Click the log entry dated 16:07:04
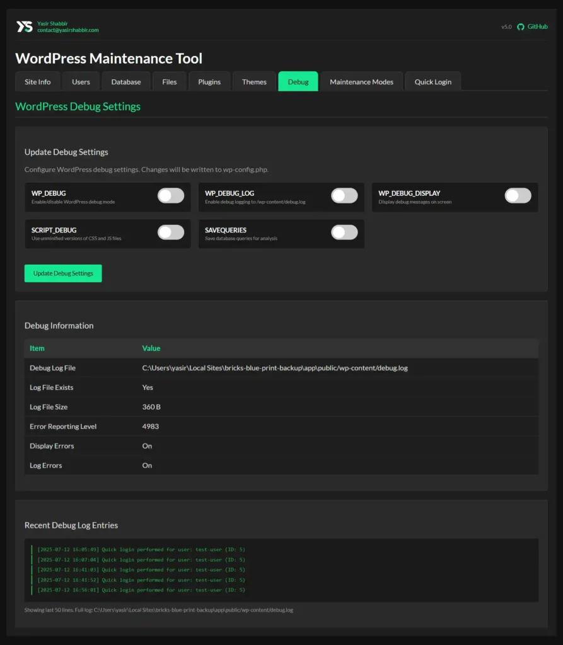This screenshot has height=645, width=563. pyautogui.click(x=141, y=559)
